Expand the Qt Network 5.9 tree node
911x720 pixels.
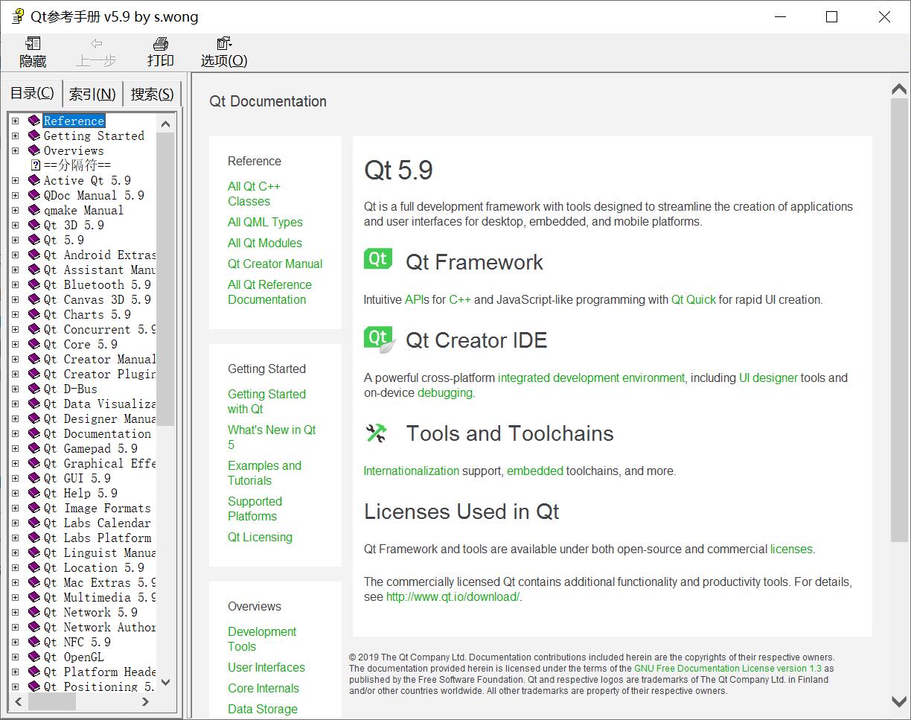(x=15, y=612)
